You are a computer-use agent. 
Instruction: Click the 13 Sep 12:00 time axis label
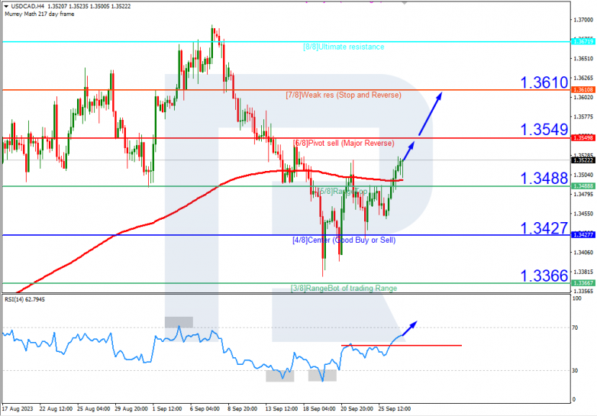click(x=282, y=409)
